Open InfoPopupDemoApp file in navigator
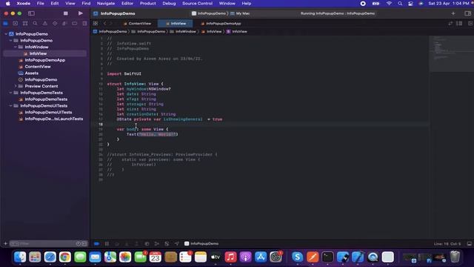The image size is (474, 267). coord(44,60)
